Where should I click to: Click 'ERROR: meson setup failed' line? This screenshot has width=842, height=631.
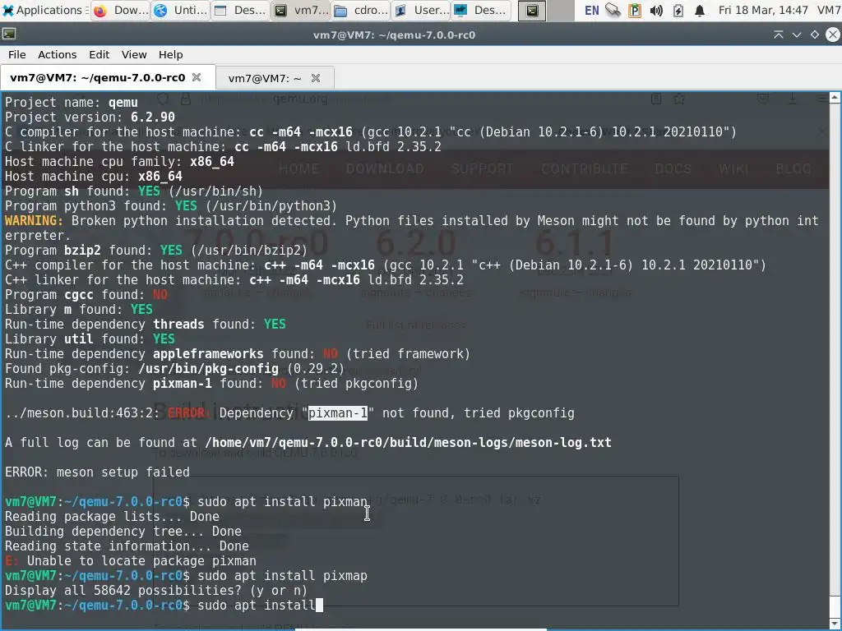tap(97, 472)
